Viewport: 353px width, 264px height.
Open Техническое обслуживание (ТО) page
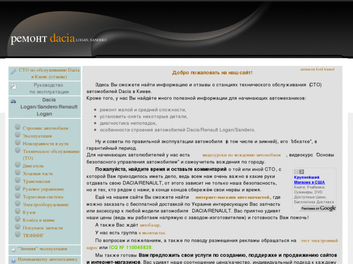coord(51,155)
